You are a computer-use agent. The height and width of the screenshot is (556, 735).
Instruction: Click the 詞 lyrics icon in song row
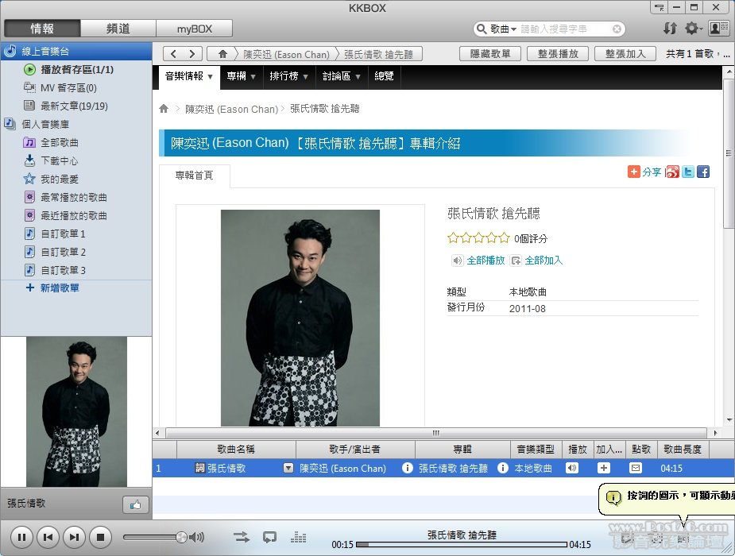tap(199, 468)
